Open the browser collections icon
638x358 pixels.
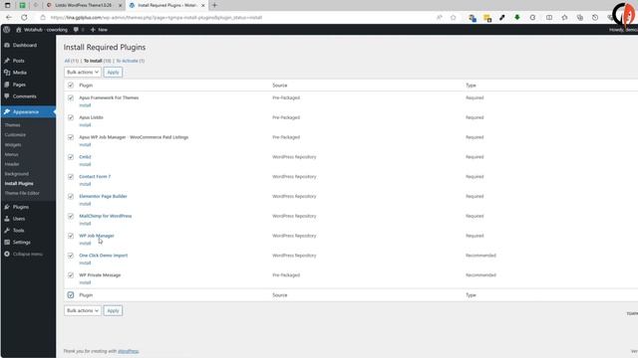click(580, 18)
